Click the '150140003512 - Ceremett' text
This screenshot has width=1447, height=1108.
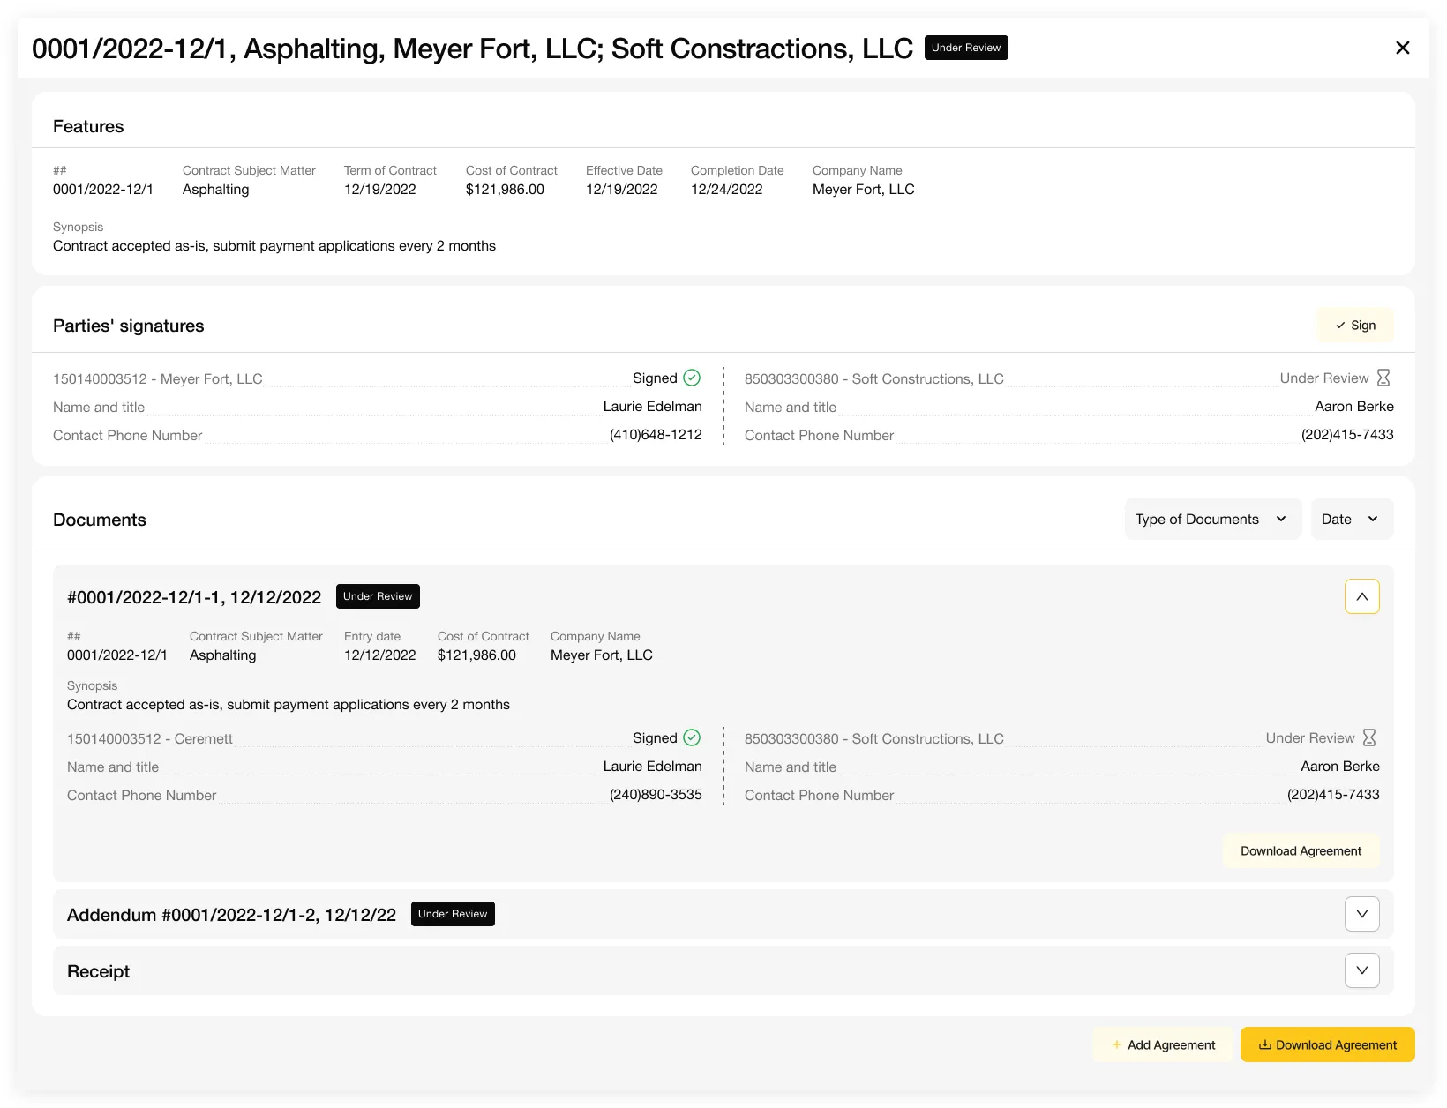coord(150,738)
